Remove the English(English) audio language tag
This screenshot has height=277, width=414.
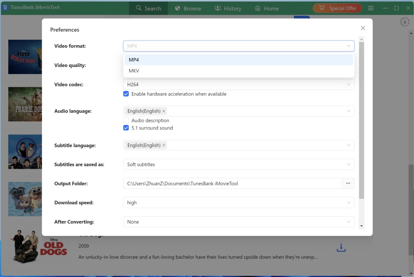coord(164,111)
